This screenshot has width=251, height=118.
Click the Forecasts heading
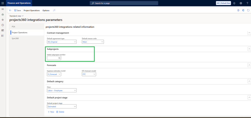(51, 65)
